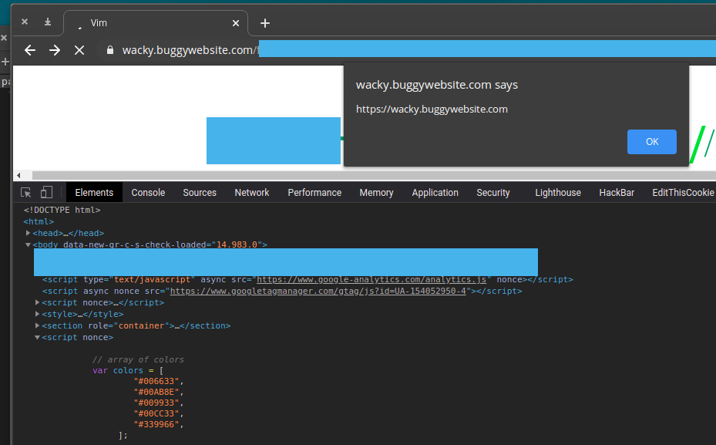
Task: Go forward using the browser forward arrow
Action: point(55,50)
